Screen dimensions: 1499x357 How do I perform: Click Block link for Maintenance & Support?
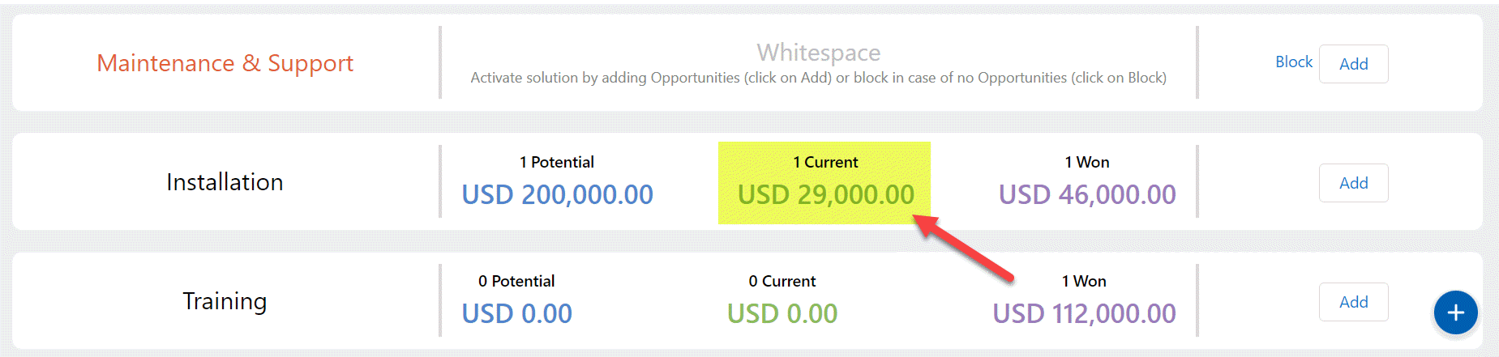click(1293, 62)
